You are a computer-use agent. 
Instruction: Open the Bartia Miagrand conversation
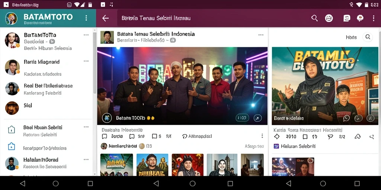click(x=46, y=68)
